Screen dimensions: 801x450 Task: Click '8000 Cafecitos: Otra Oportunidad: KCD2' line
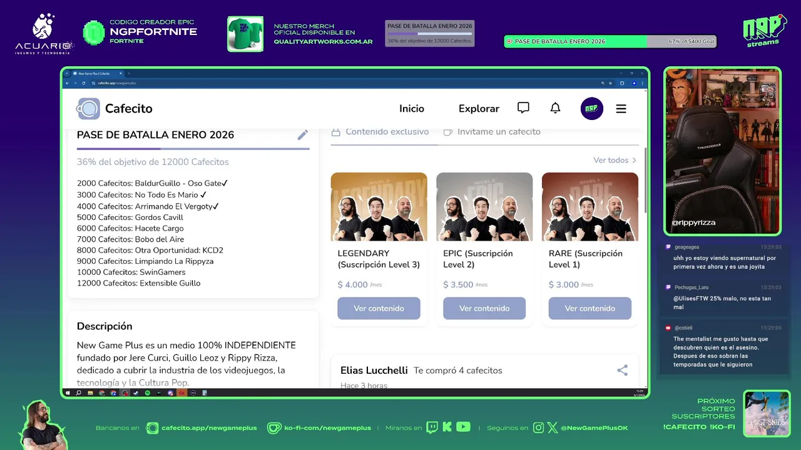point(150,250)
